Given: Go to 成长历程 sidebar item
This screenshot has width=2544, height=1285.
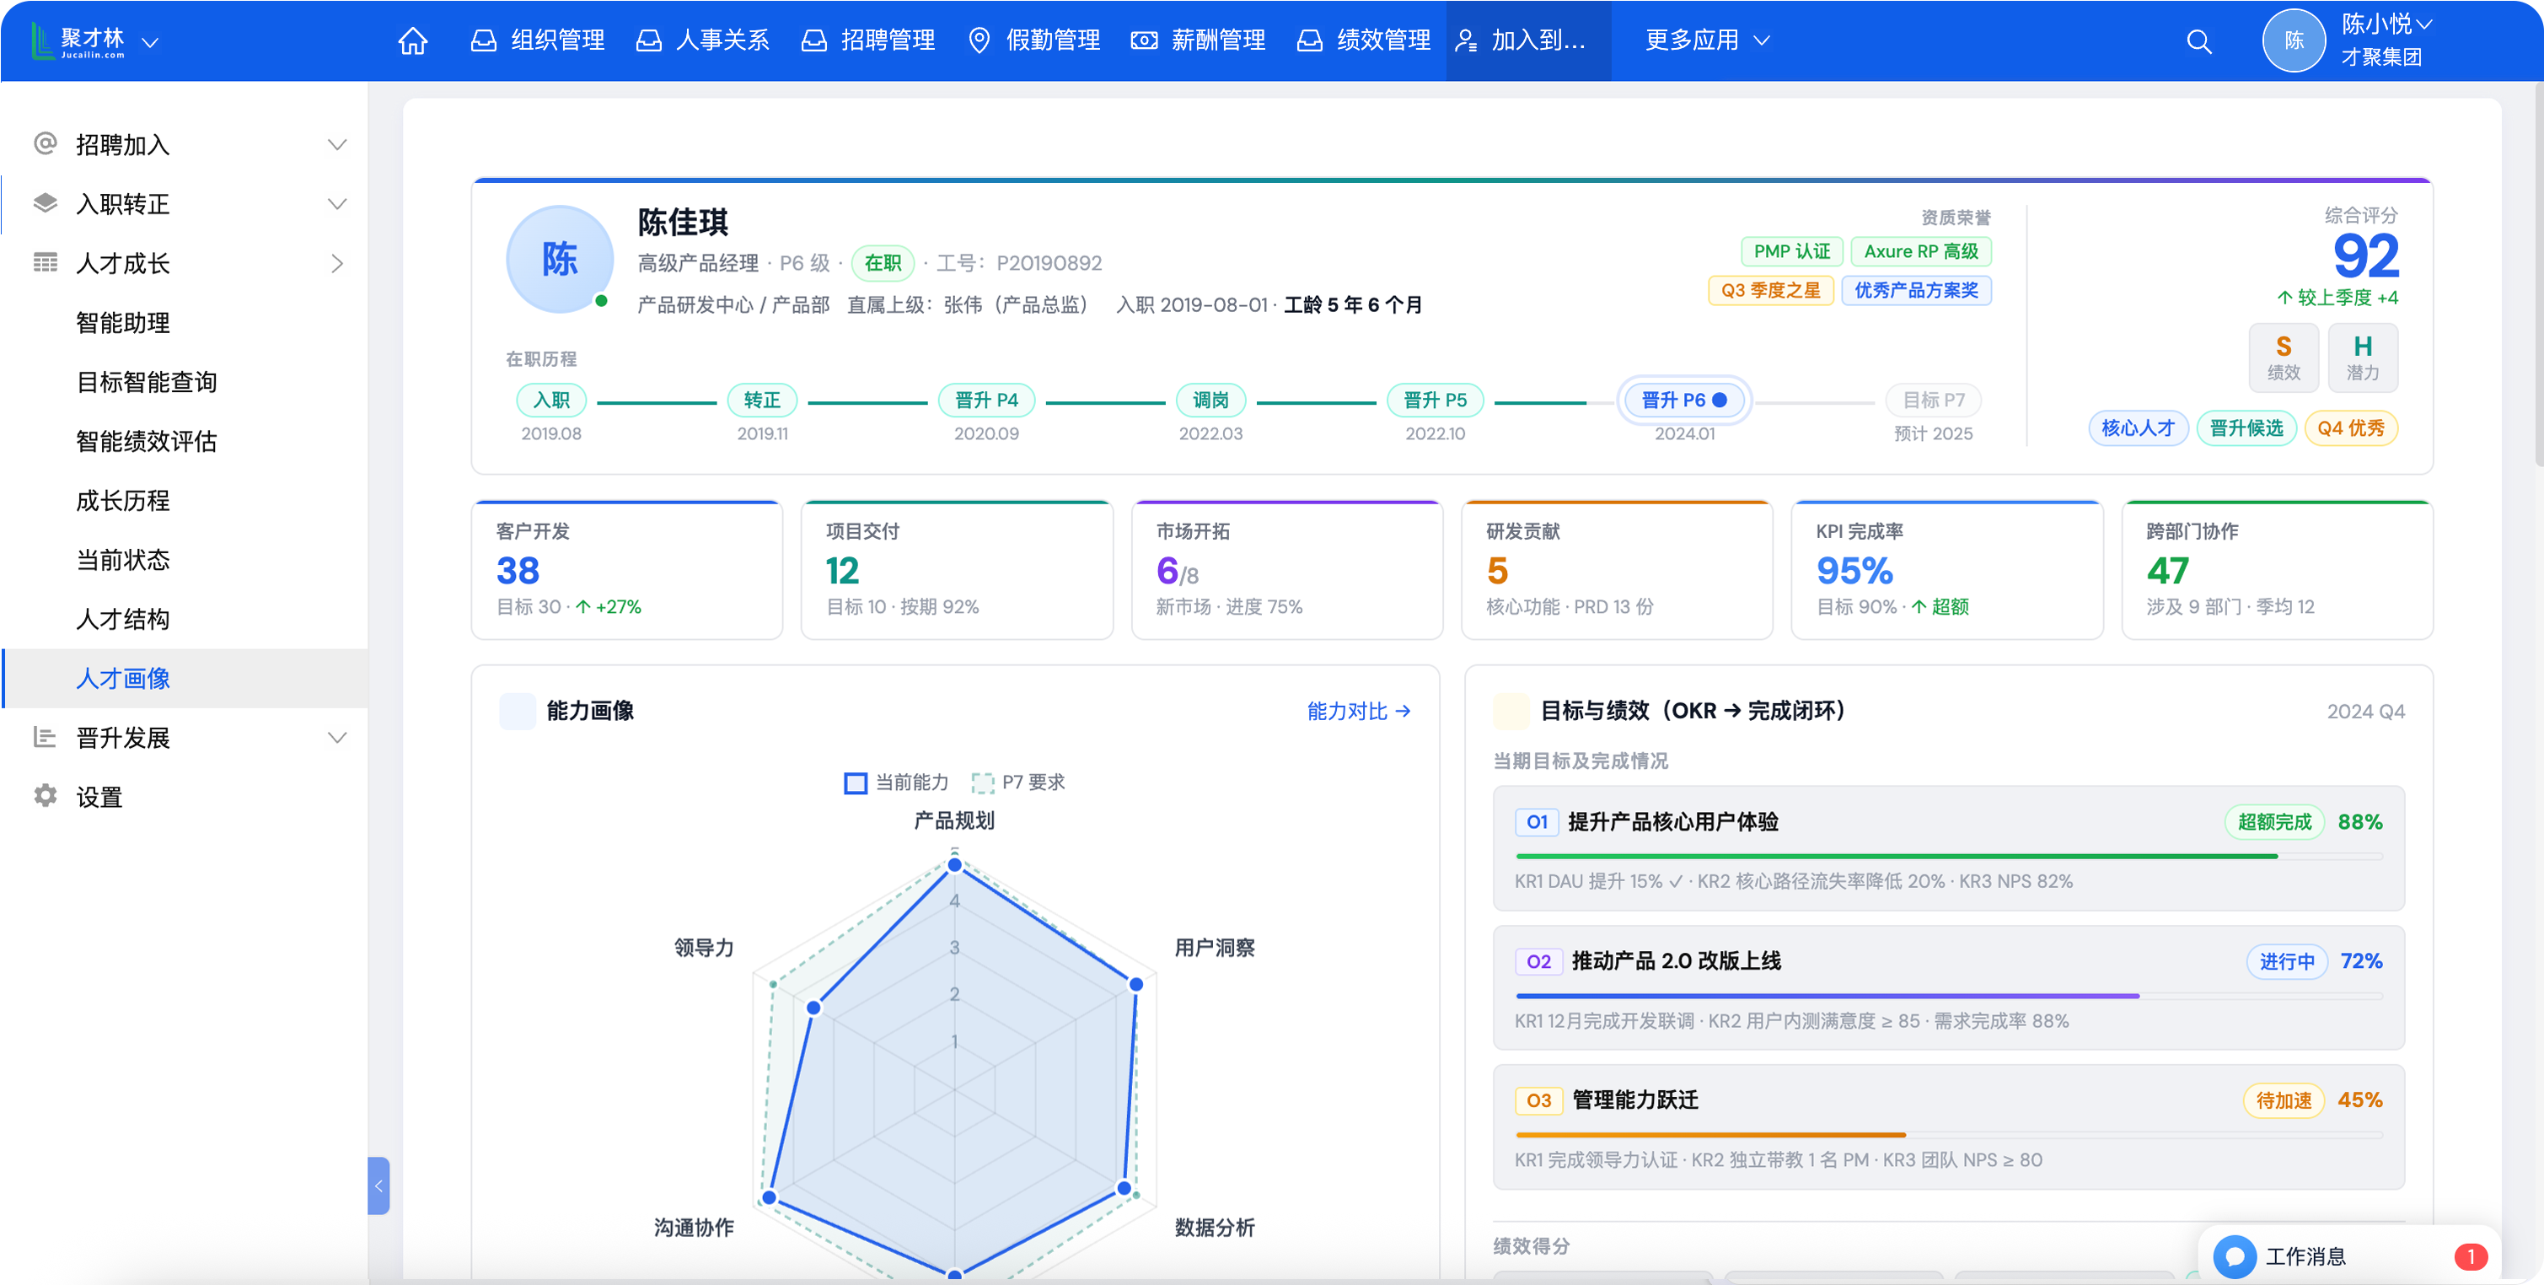Looking at the screenshot, I should (x=123, y=501).
